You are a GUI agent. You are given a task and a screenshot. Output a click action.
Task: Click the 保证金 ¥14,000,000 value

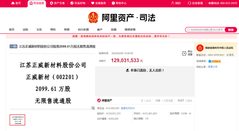[x=113, y=108]
